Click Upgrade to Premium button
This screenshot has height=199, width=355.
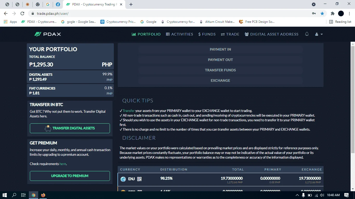coord(70,176)
